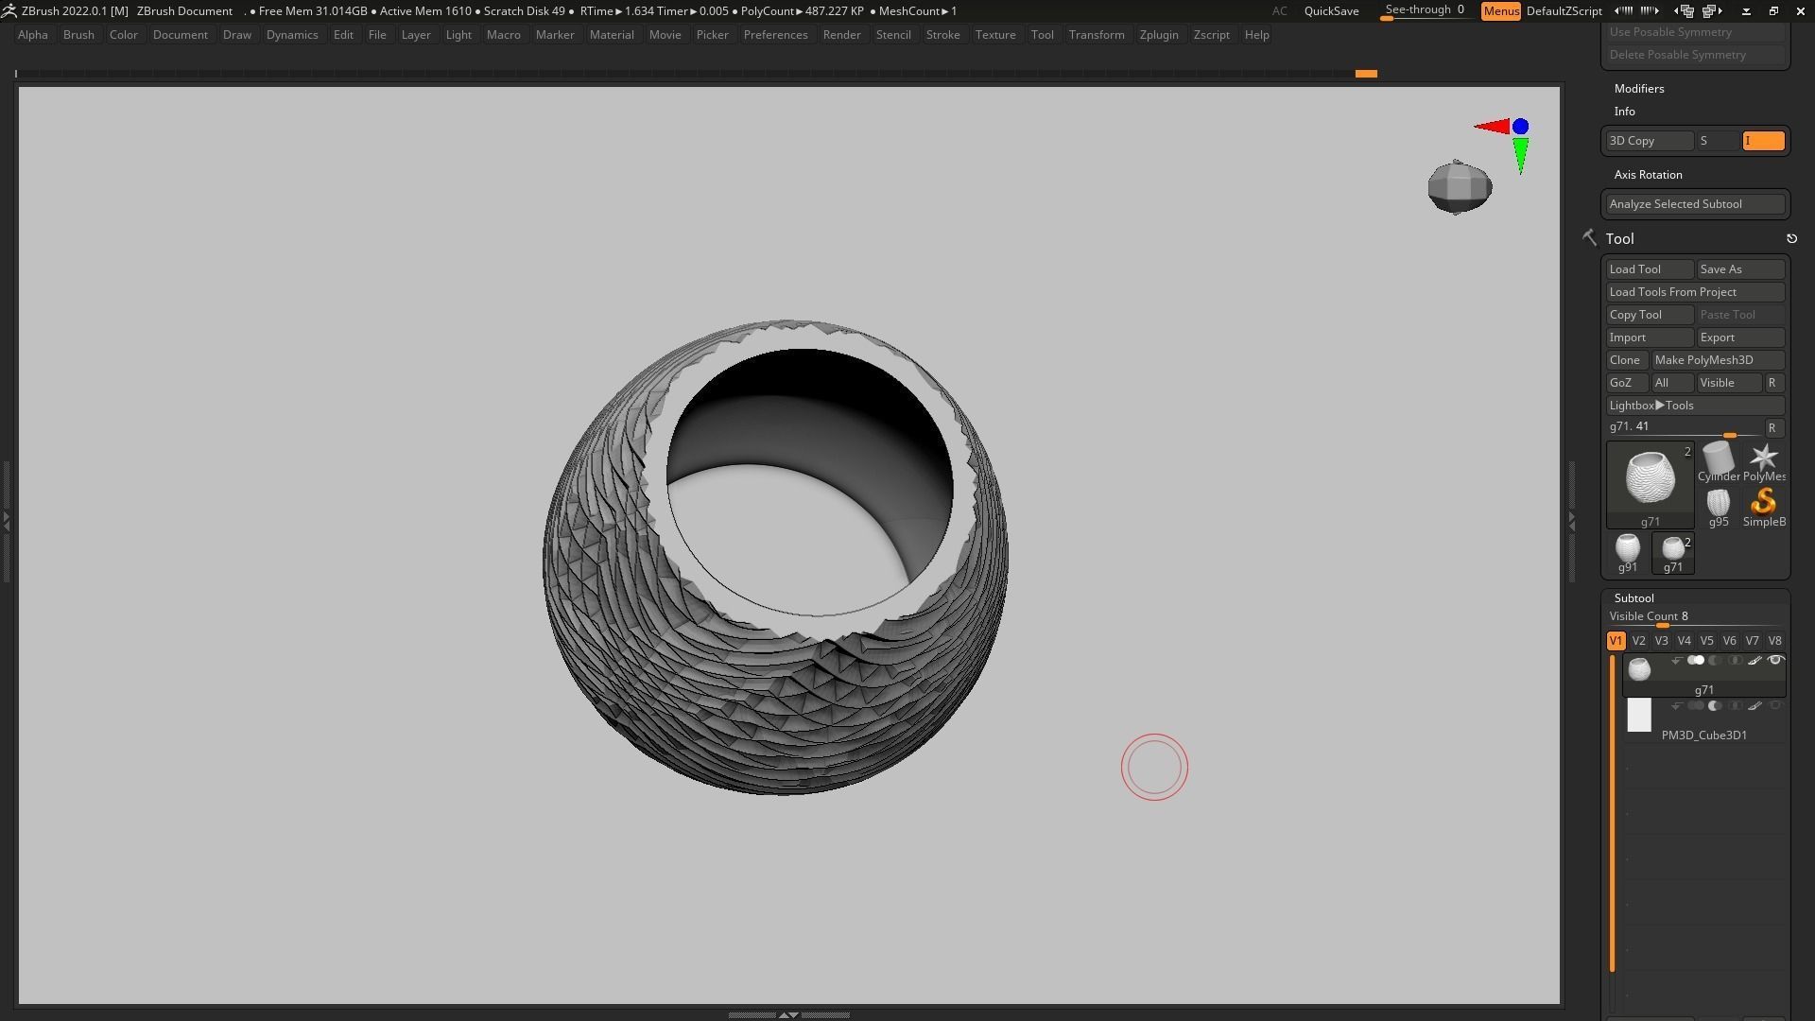Toggle polypaint brush icon on g71 subtool

point(1754,661)
